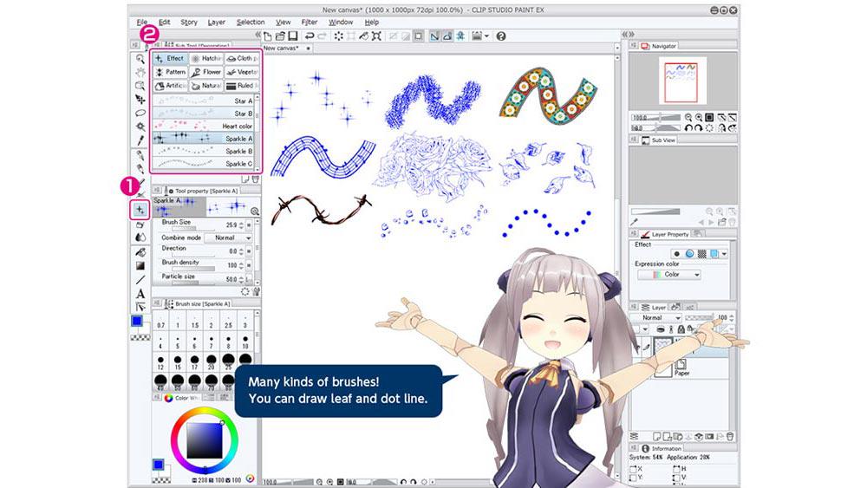This screenshot has height=488, width=867.
Task: Select the Pattern sub tool group
Action: pos(170,73)
